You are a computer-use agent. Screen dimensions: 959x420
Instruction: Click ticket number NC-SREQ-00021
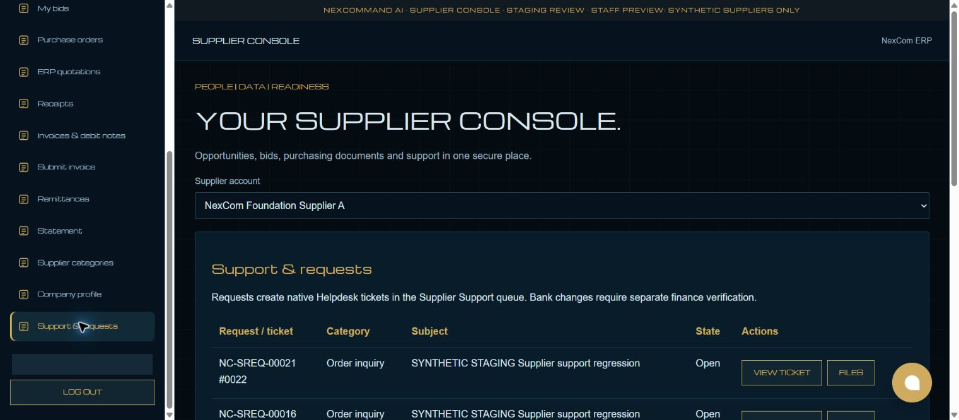[x=257, y=363]
